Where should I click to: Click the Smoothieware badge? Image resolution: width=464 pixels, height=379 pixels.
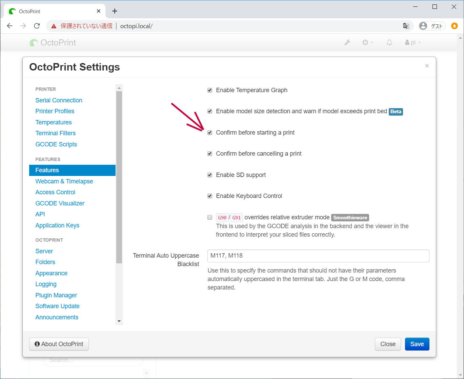[x=350, y=218]
